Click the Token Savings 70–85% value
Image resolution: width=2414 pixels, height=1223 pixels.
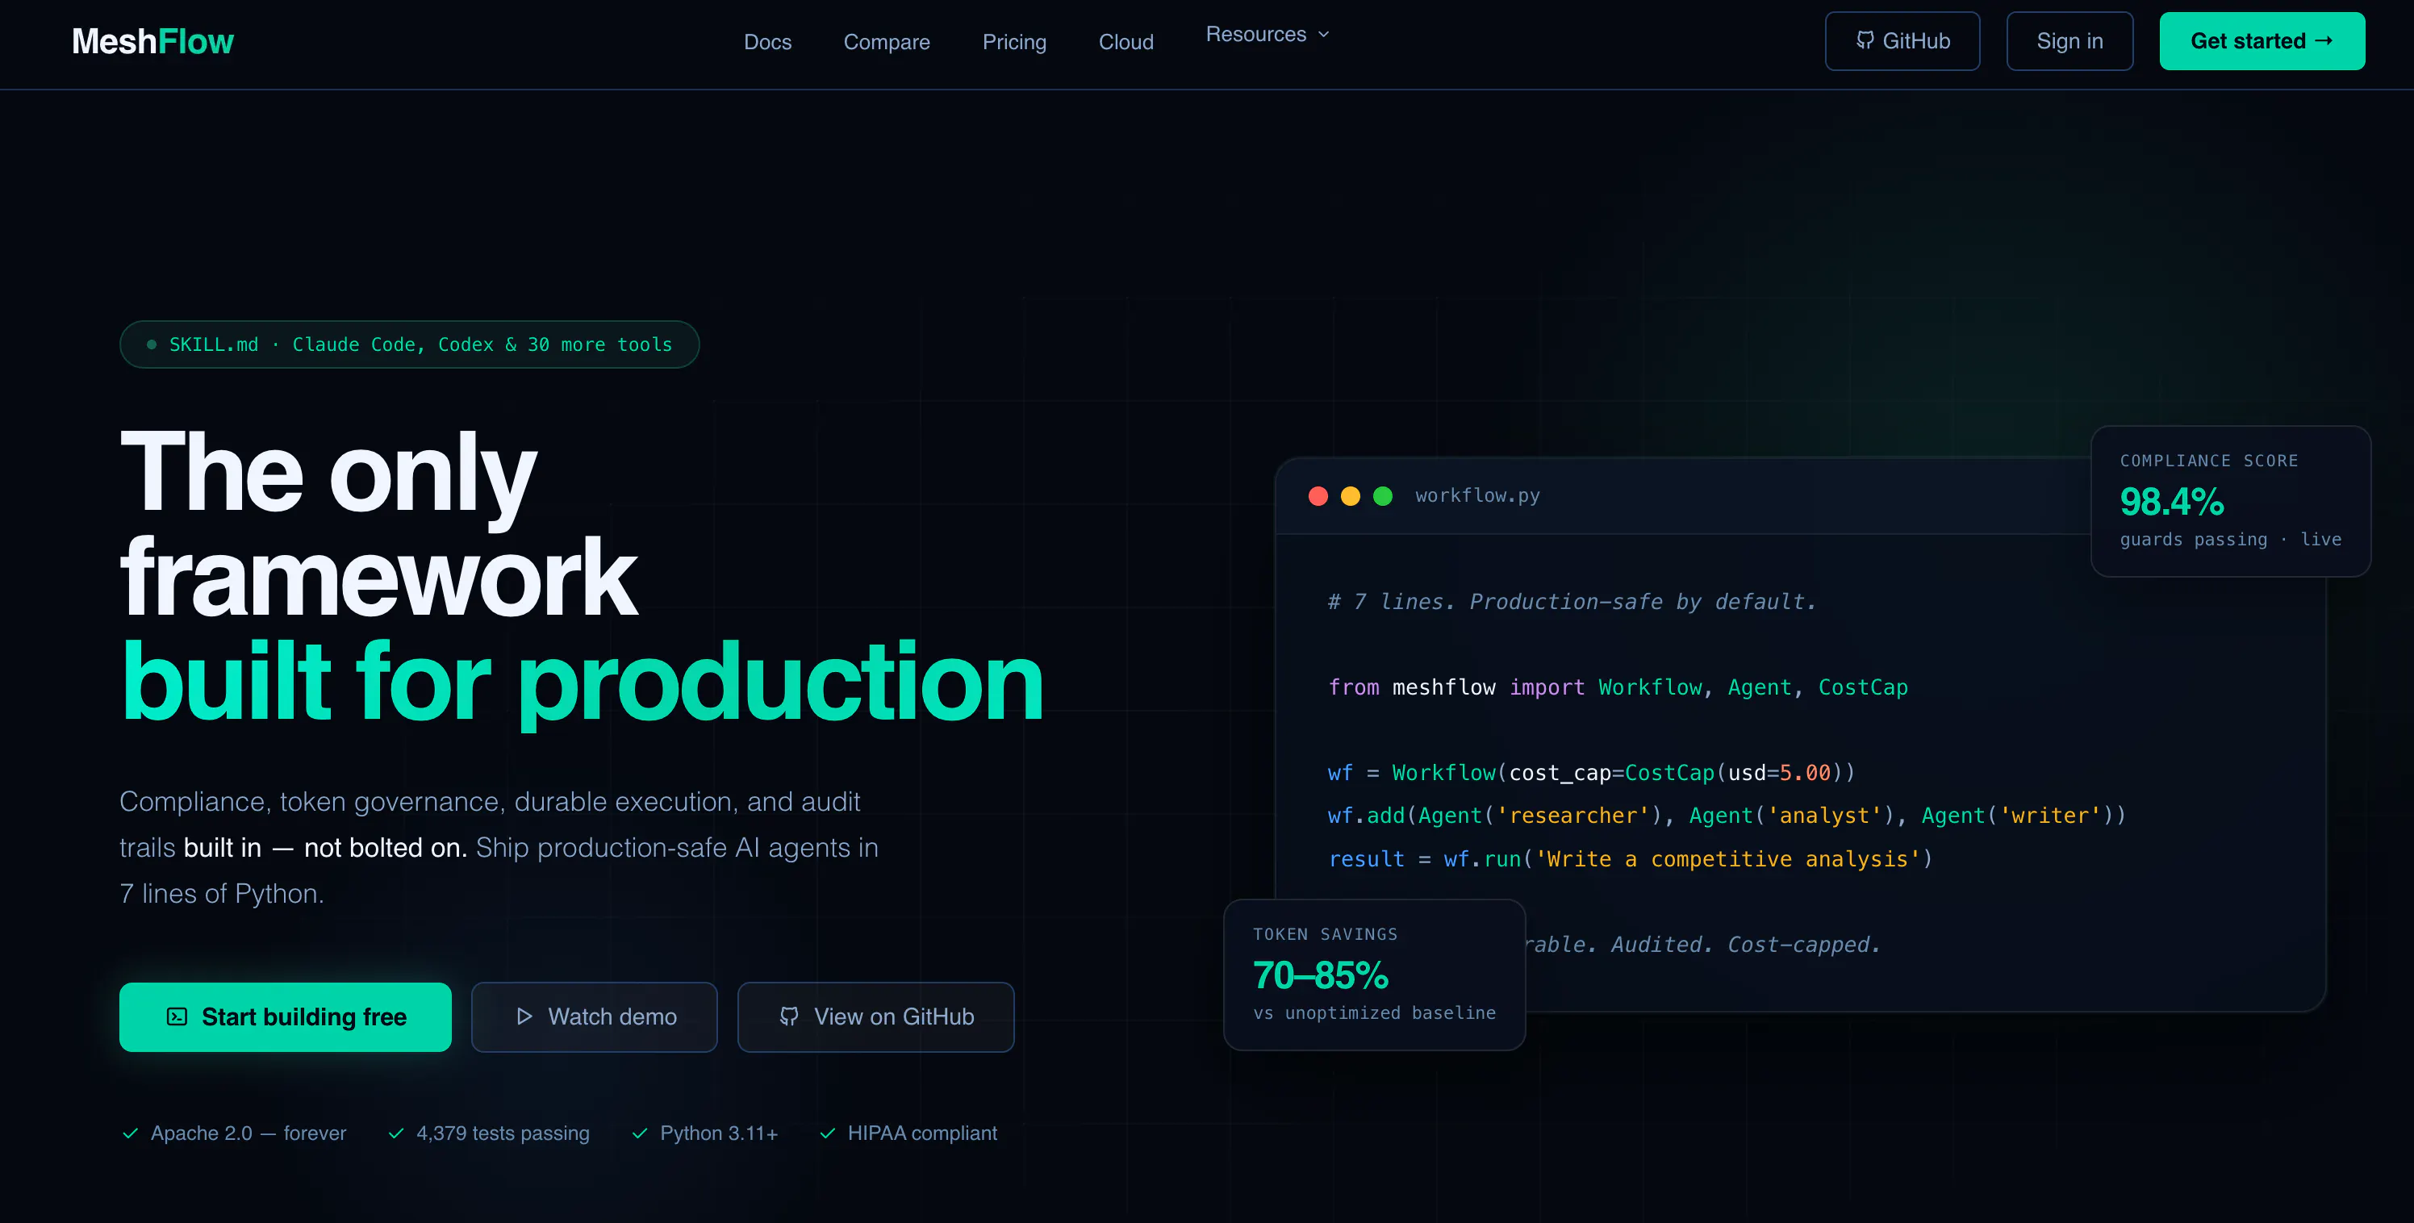[x=1321, y=975]
